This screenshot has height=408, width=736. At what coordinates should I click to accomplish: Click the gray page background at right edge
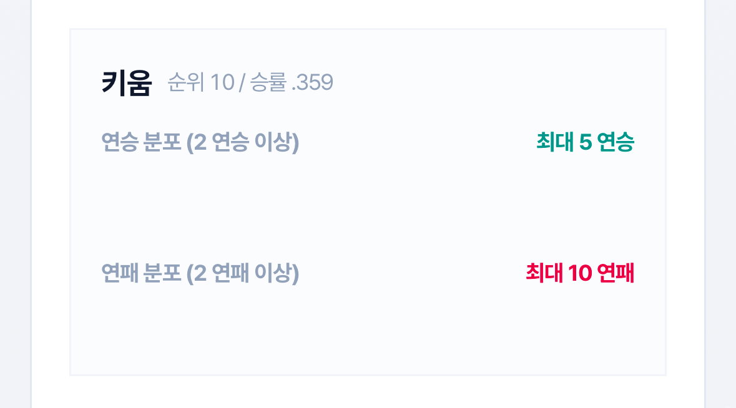pyautogui.click(x=721, y=204)
